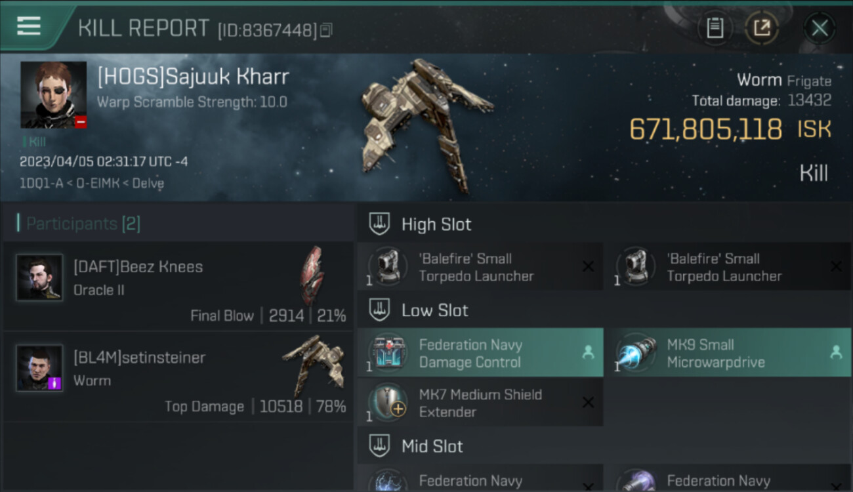853x492 pixels.
Task: Click the first Balefire Torpedo Launcher icon
Action: 388,266
